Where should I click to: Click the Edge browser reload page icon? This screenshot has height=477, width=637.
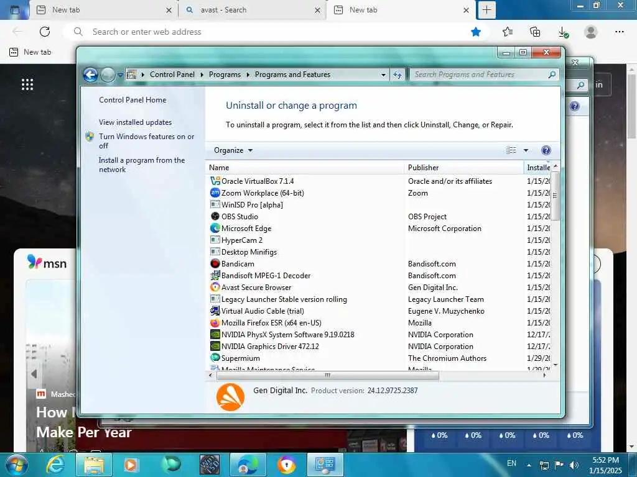click(x=45, y=32)
